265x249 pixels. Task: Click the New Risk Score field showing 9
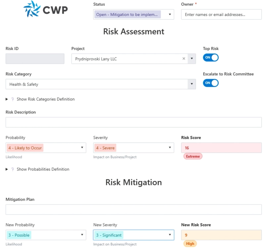click(221, 235)
